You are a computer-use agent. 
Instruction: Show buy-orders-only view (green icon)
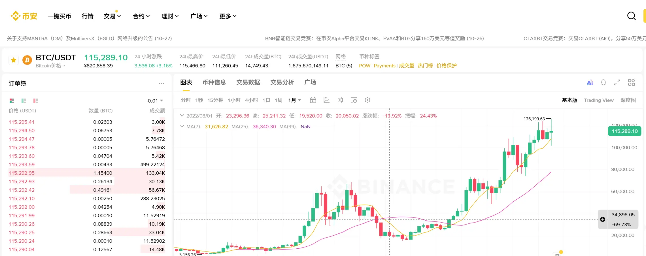click(x=24, y=101)
